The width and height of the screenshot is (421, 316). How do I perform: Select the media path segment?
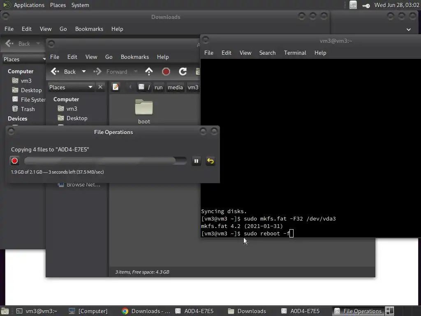coord(175,87)
